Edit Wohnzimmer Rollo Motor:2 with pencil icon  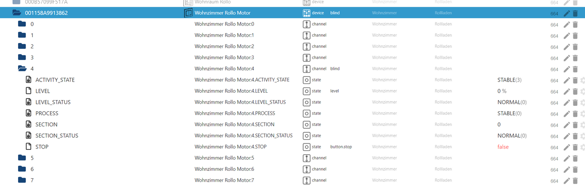[x=566, y=47]
